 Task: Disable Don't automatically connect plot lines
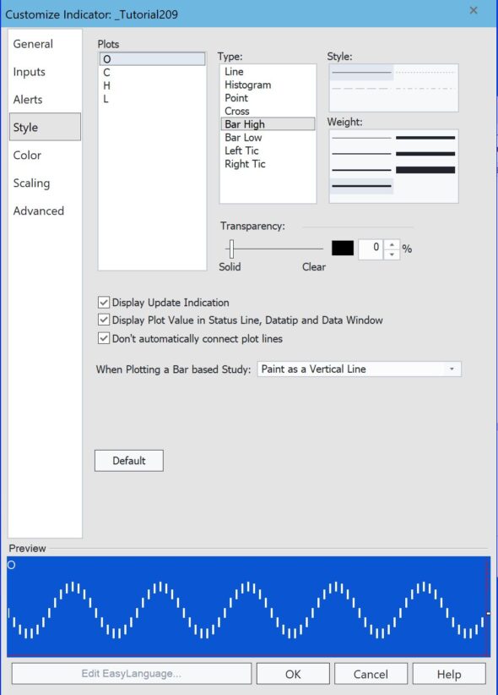tap(104, 338)
